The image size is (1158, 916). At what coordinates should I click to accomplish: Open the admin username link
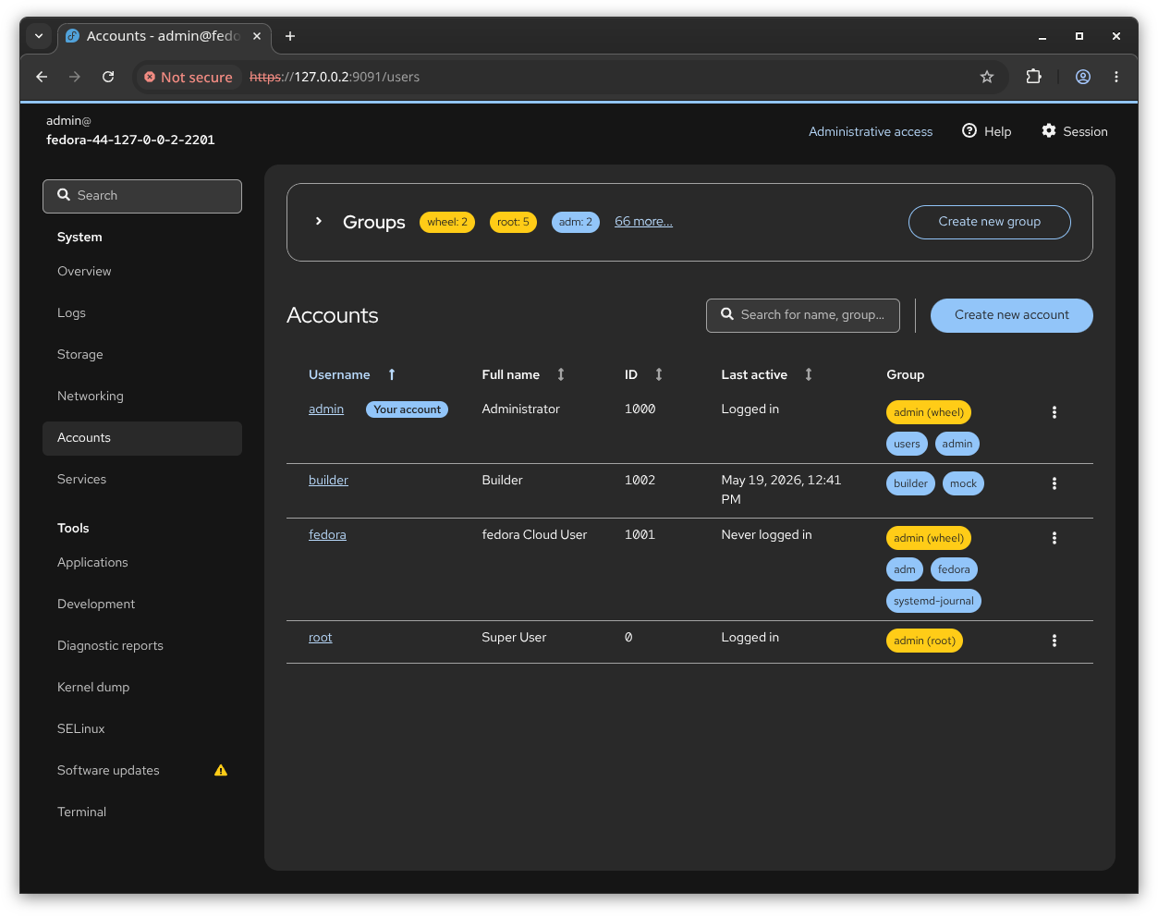(326, 409)
